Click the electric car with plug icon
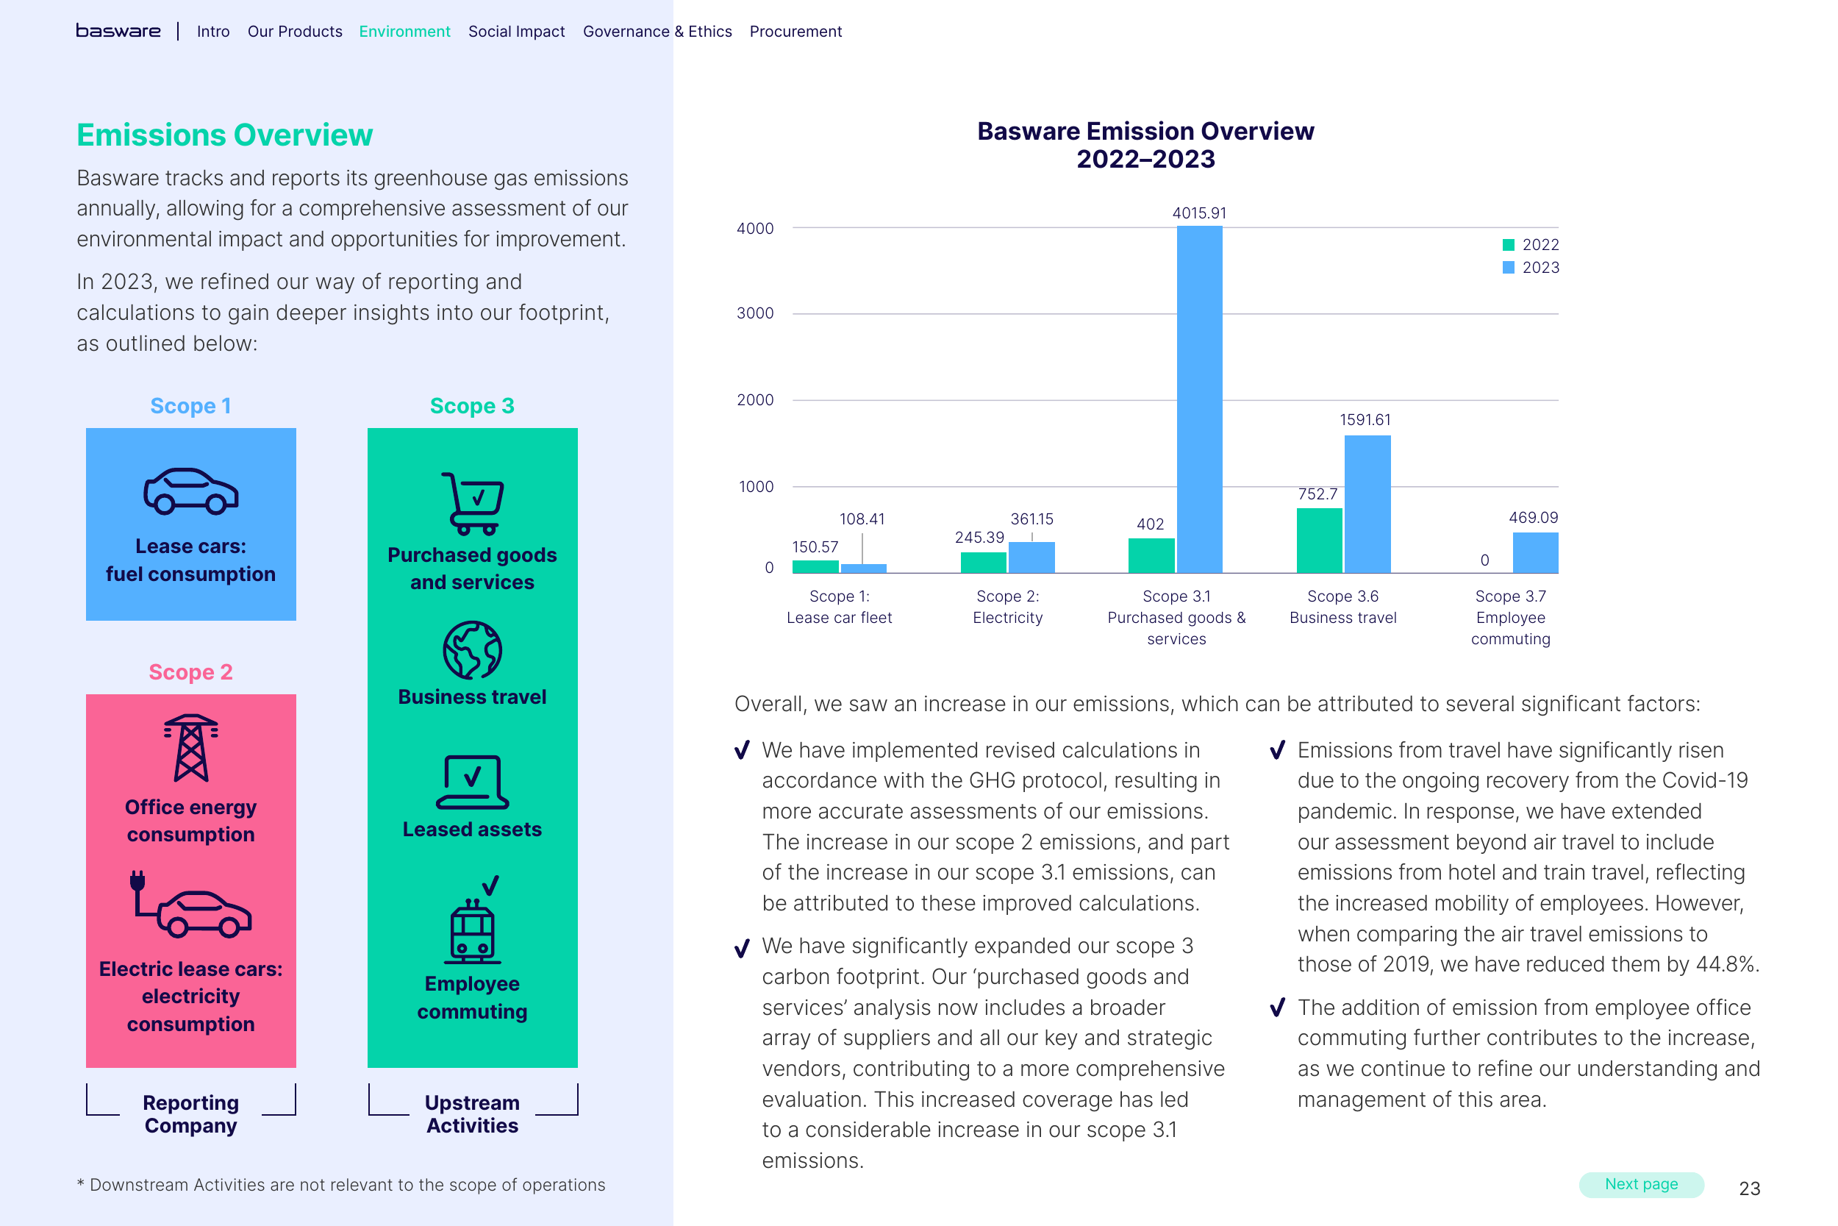 tap(190, 904)
